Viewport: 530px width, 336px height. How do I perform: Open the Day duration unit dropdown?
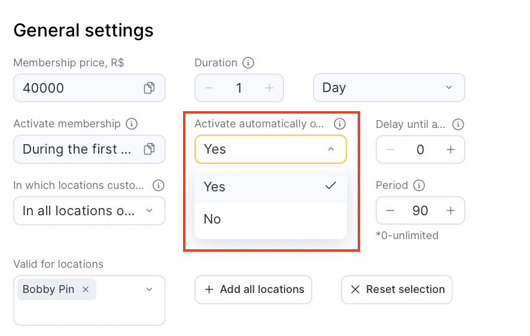tap(389, 88)
